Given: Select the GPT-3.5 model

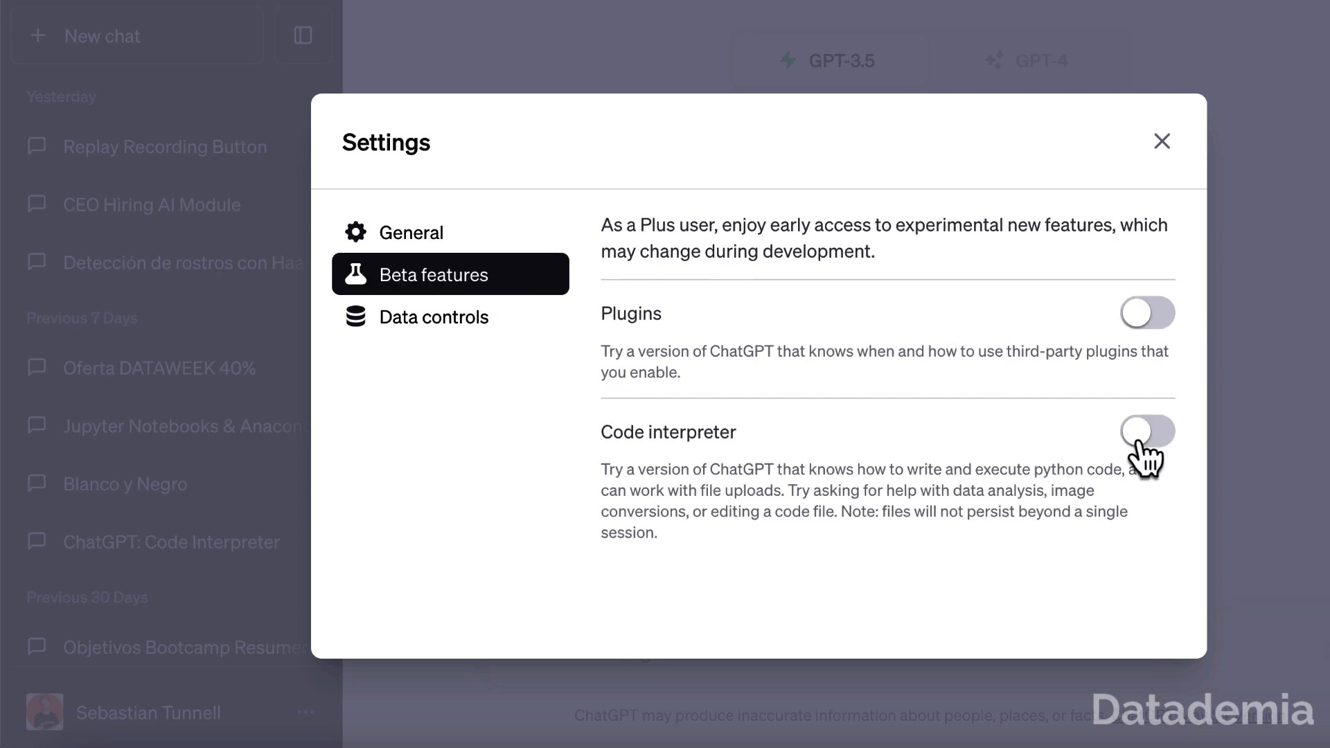Looking at the screenshot, I should [829, 61].
